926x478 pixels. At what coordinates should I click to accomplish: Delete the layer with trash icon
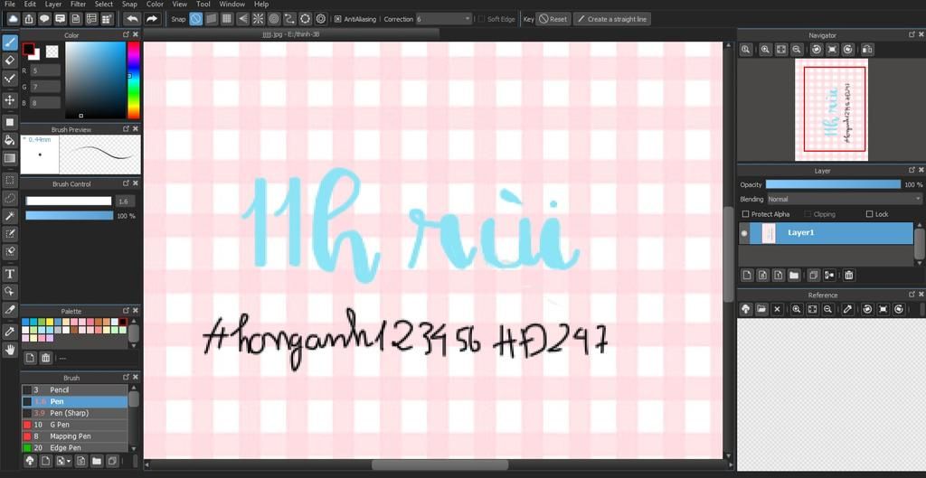[848, 275]
